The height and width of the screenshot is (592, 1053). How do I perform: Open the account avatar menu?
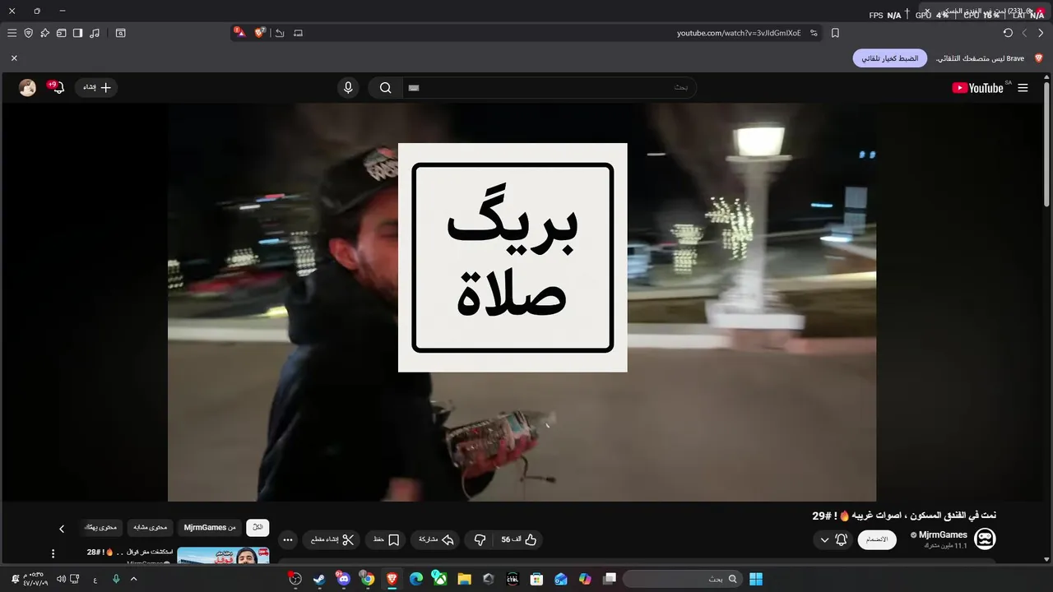28,88
